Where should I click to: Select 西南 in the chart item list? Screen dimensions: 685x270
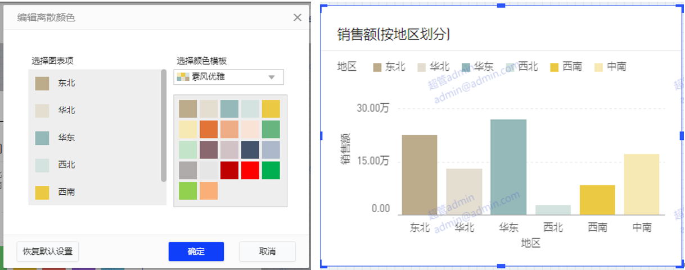click(x=66, y=192)
